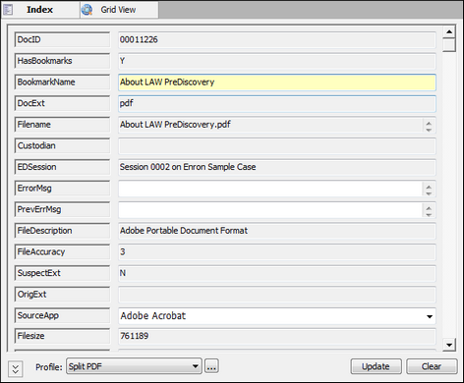Click the double-chevron expand button
The height and width of the screenshot is (383, 464).
click(15, 368)
